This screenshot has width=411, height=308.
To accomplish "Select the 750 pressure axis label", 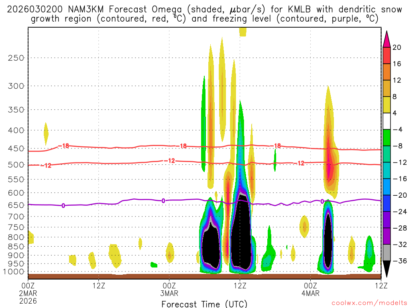I will tap(16, 227).
